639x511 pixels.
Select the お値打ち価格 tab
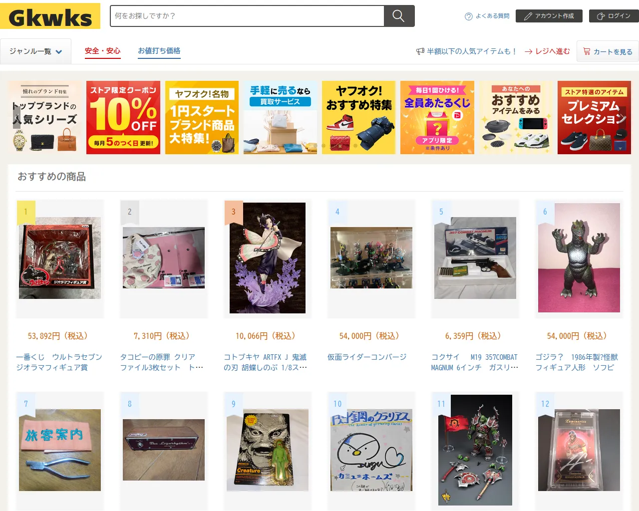point(159,51)
